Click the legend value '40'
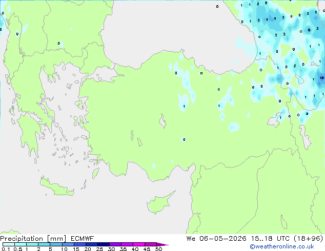The width and height of the screenshot is (325, 251). (135, 249)
